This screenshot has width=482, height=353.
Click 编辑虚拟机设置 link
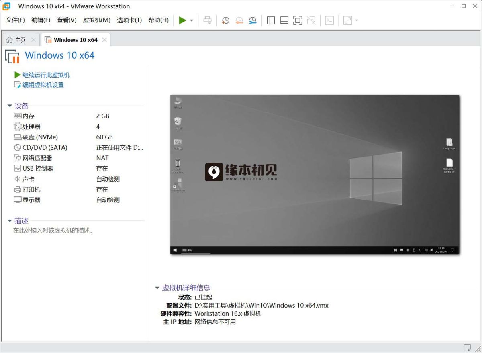pyautogui.click(x=43, y=85)
